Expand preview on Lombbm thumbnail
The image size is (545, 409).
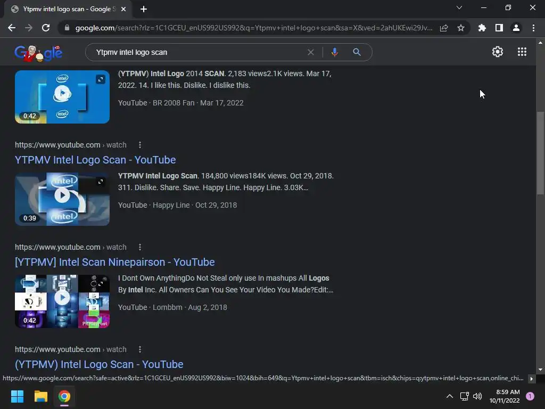tap(101, 284)
